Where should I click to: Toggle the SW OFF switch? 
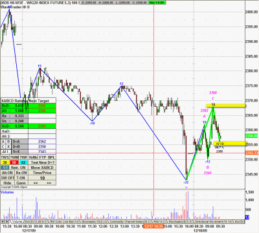(x=7, y=178)
